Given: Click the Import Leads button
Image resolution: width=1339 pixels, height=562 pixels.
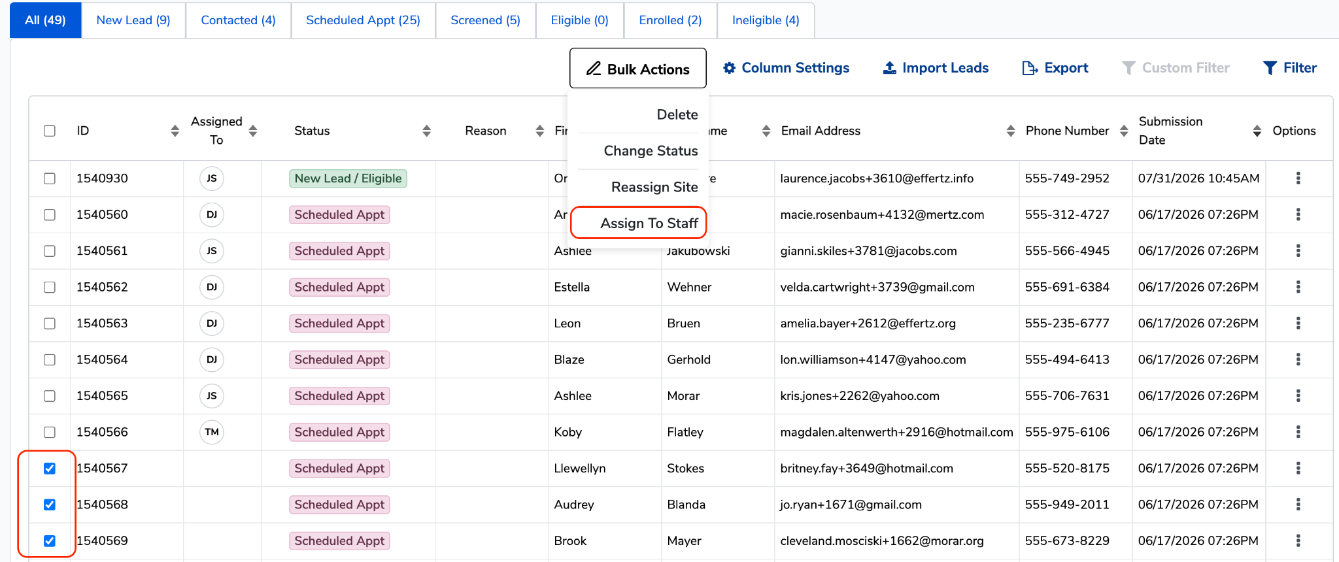Looking at the screenshot, I should tap(936, 68).
